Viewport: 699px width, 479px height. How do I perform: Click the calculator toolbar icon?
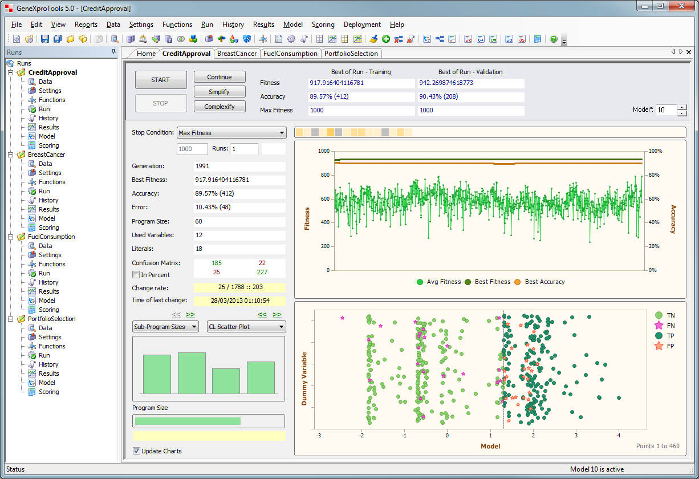tap(537, 39)
